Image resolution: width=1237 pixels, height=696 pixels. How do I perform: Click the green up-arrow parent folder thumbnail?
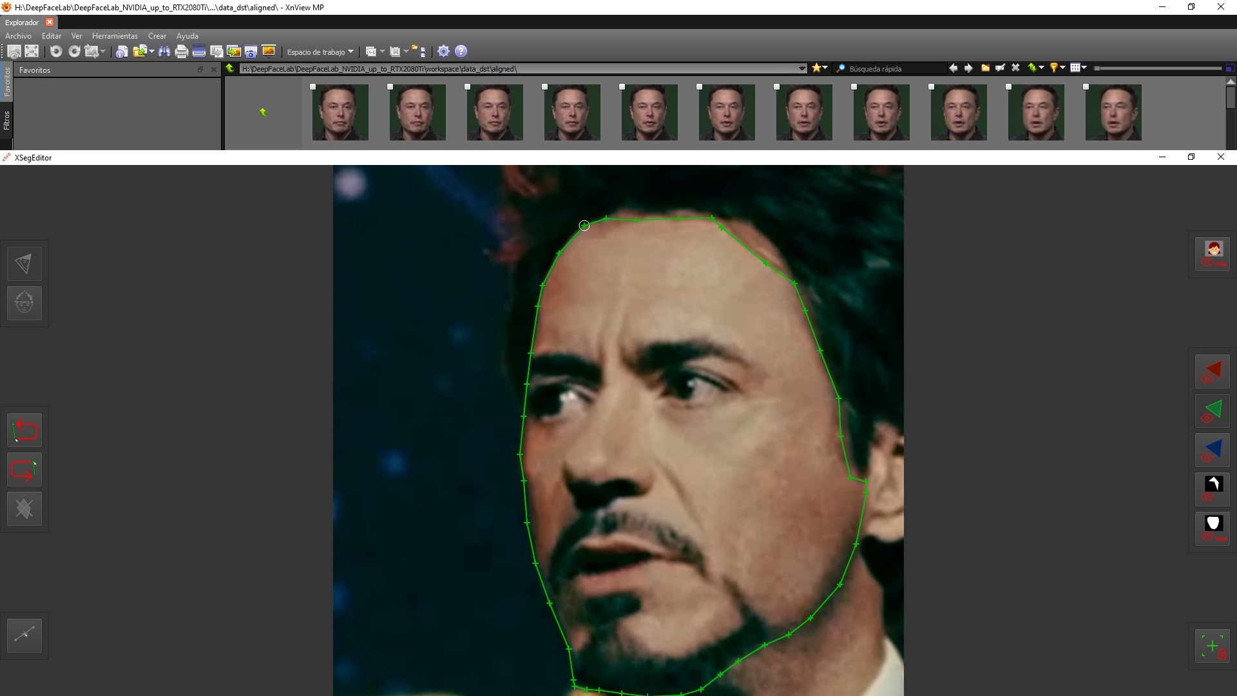click(263, 113)
